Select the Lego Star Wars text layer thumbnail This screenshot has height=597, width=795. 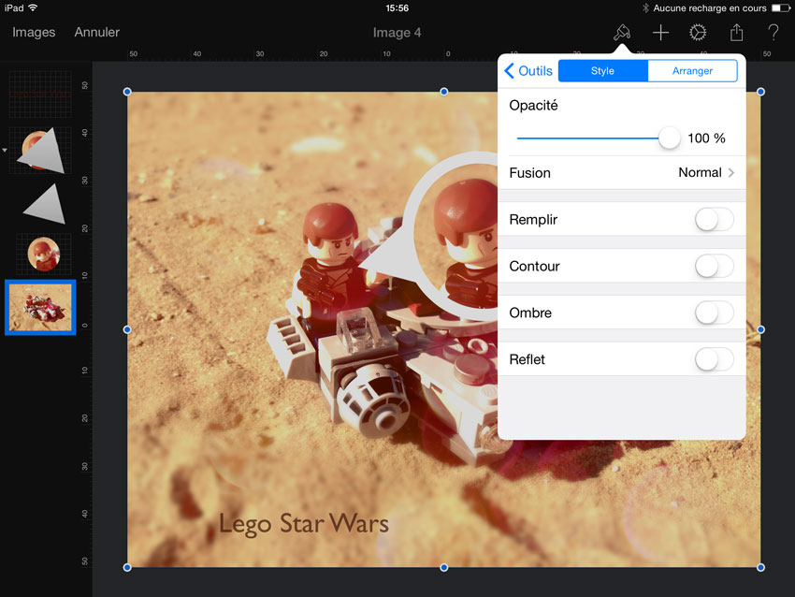point(40,95)
